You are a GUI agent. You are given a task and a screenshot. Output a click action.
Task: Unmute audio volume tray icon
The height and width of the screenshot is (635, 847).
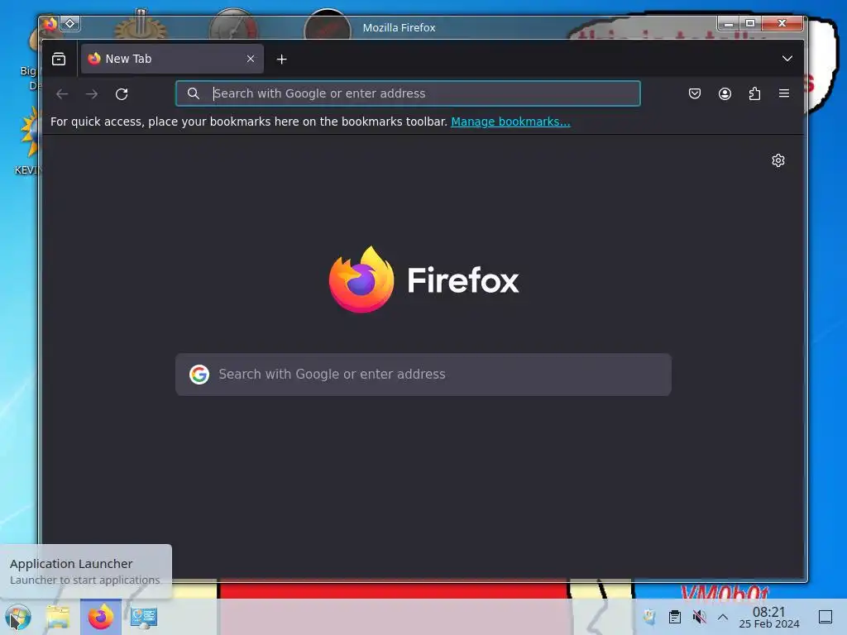(699, 617)
